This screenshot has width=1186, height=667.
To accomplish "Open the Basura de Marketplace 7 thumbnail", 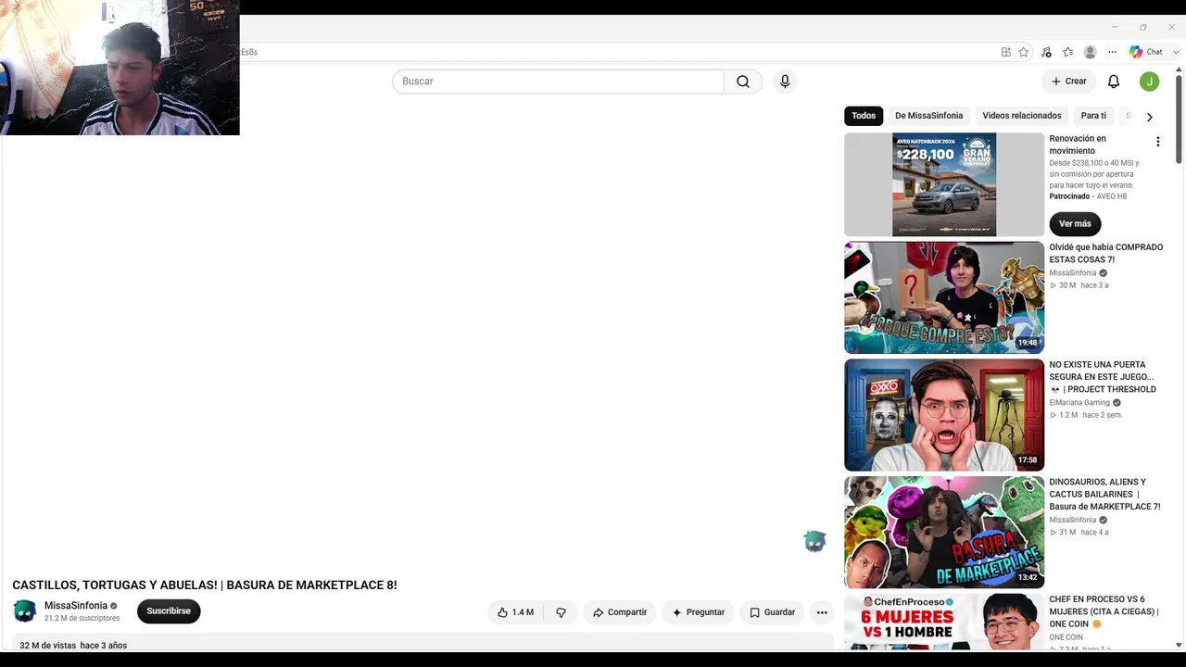I will click(944, 533).
